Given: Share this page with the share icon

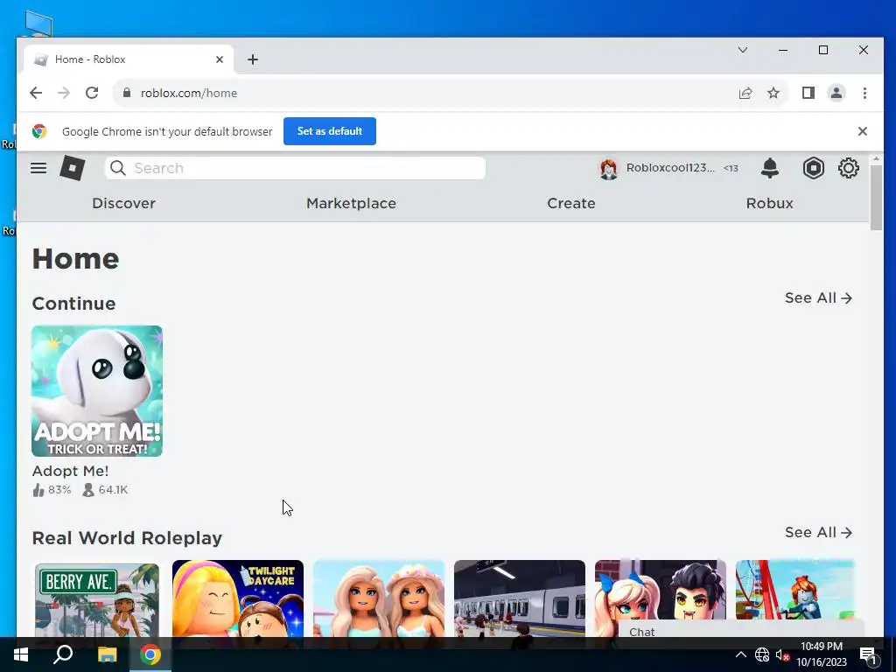Looking at the screenshot, I should coord(745,93).
